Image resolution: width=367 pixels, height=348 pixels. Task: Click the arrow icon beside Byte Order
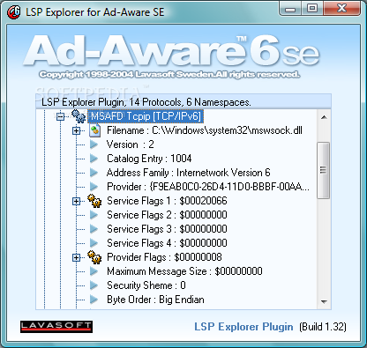[x=94, y=300]
